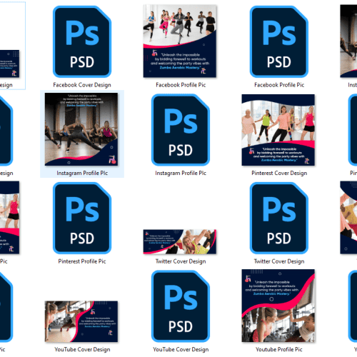
Task: Open the Youtube Profile Pic image thumbnail
Action: (278, 306)
